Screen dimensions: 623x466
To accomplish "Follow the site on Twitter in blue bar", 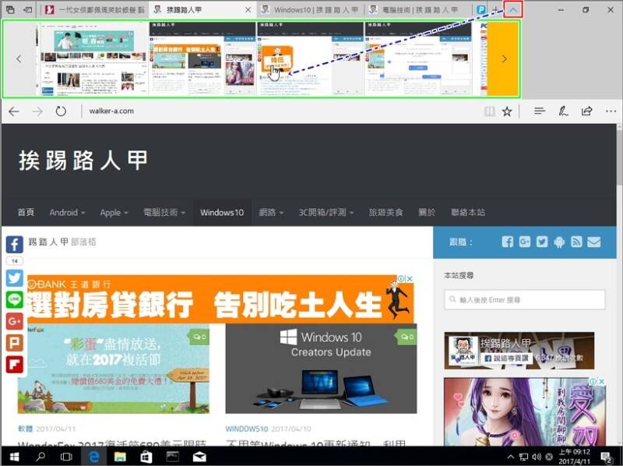I will tap(542, 242).
